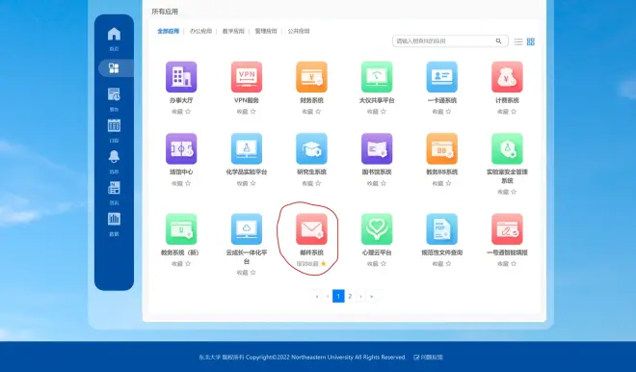
Task: Click the 规范性文件查询 label text
Action: tap(441, 252)
